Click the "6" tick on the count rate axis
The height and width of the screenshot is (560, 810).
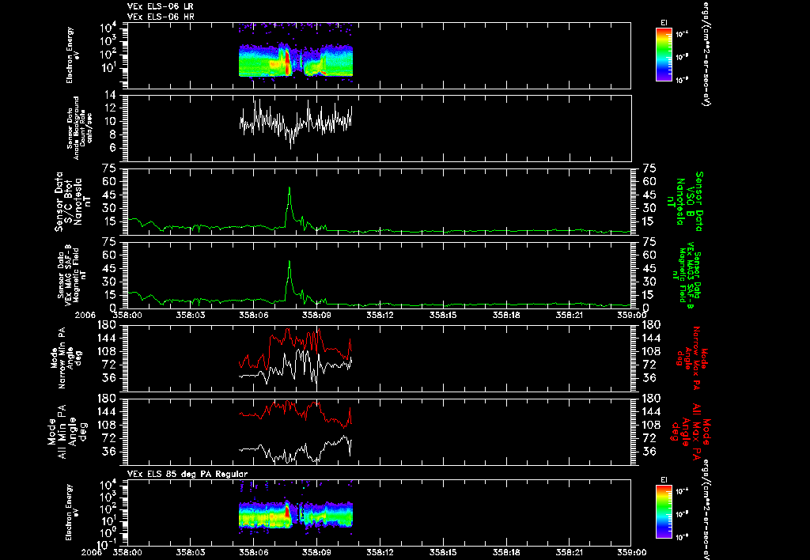112,148
